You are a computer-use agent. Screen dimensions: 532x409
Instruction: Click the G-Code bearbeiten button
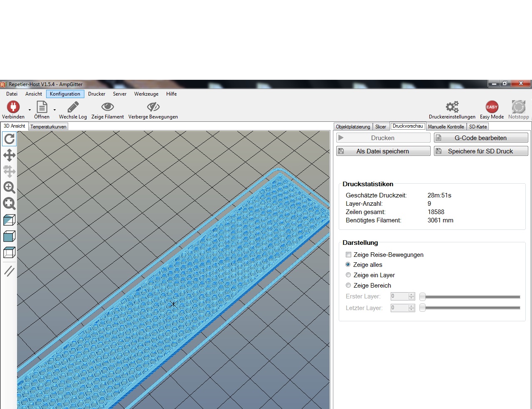click(481, 138)
